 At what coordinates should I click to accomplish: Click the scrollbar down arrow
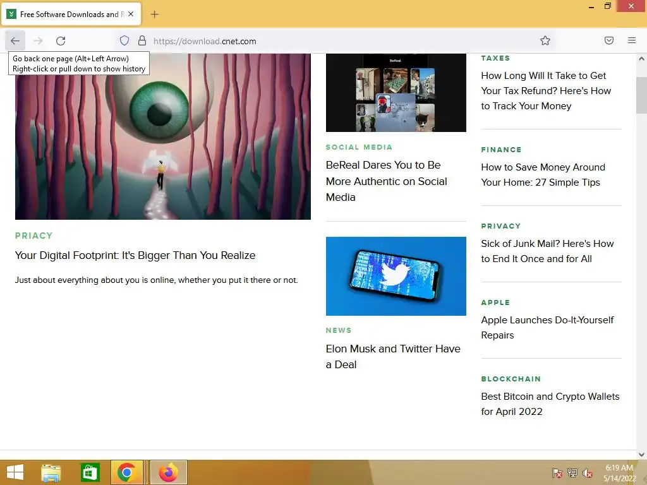pyautogui.click(x=641, y=455)
